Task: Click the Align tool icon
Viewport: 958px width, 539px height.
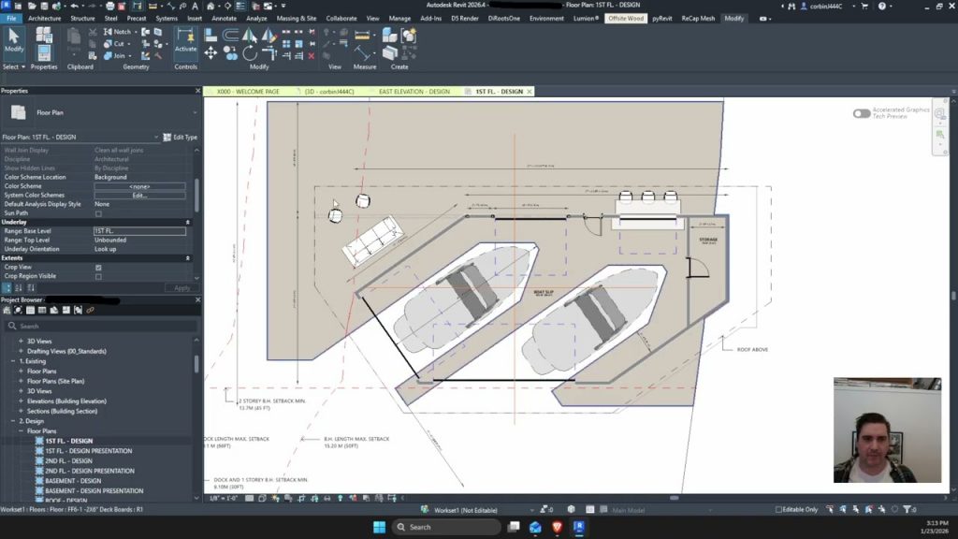Action: (x=210, y=36)
